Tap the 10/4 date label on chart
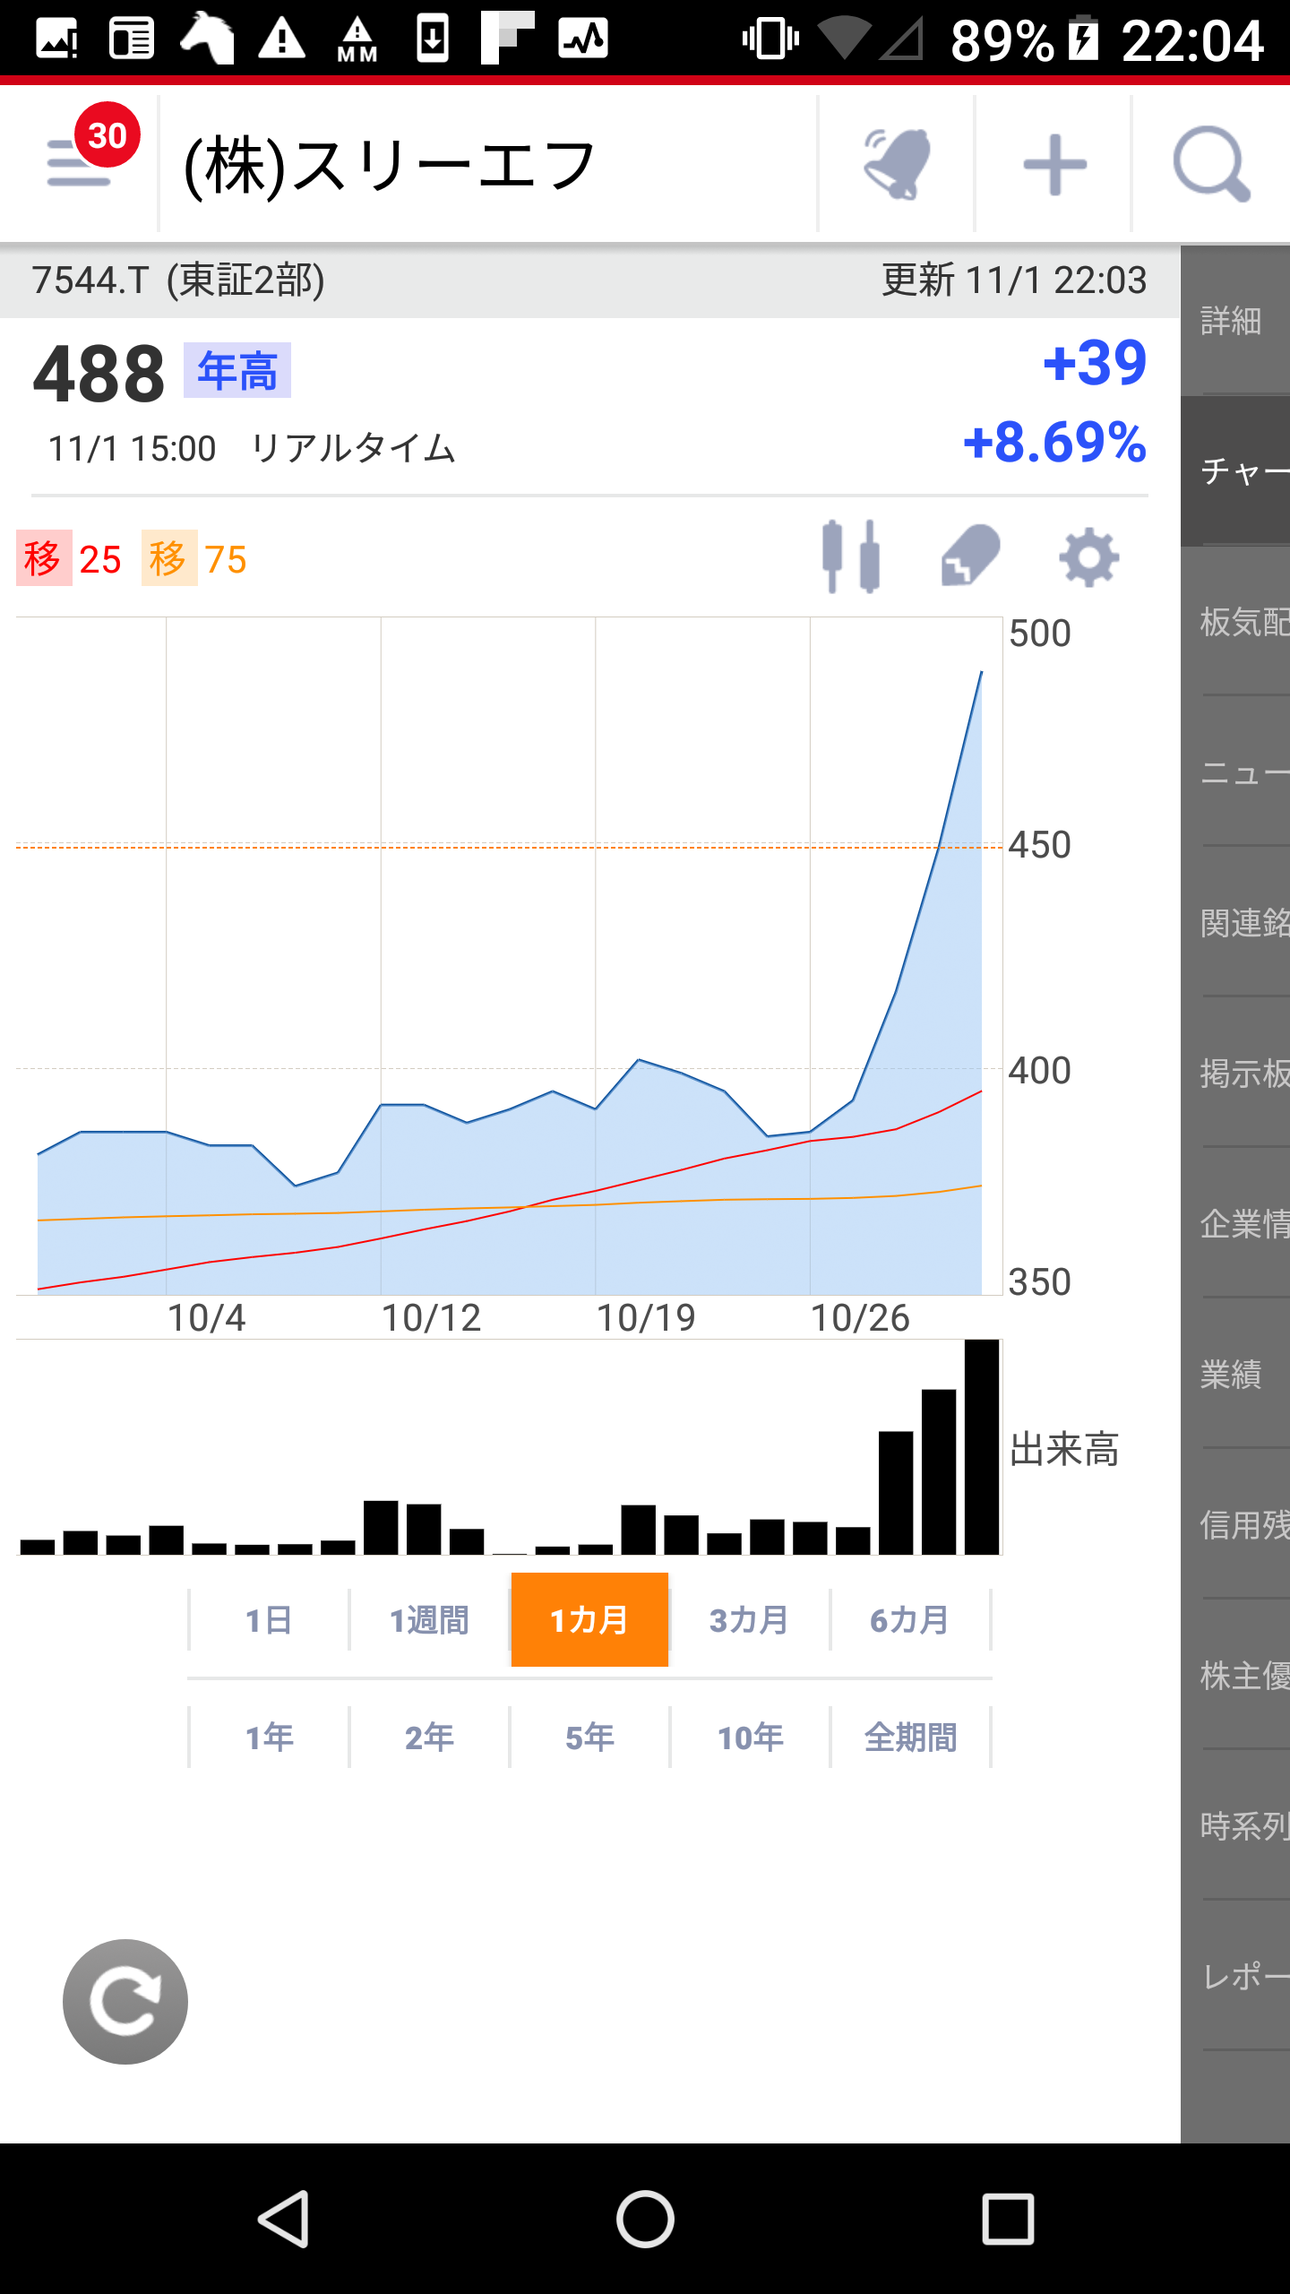 [x=206, y=1317]
